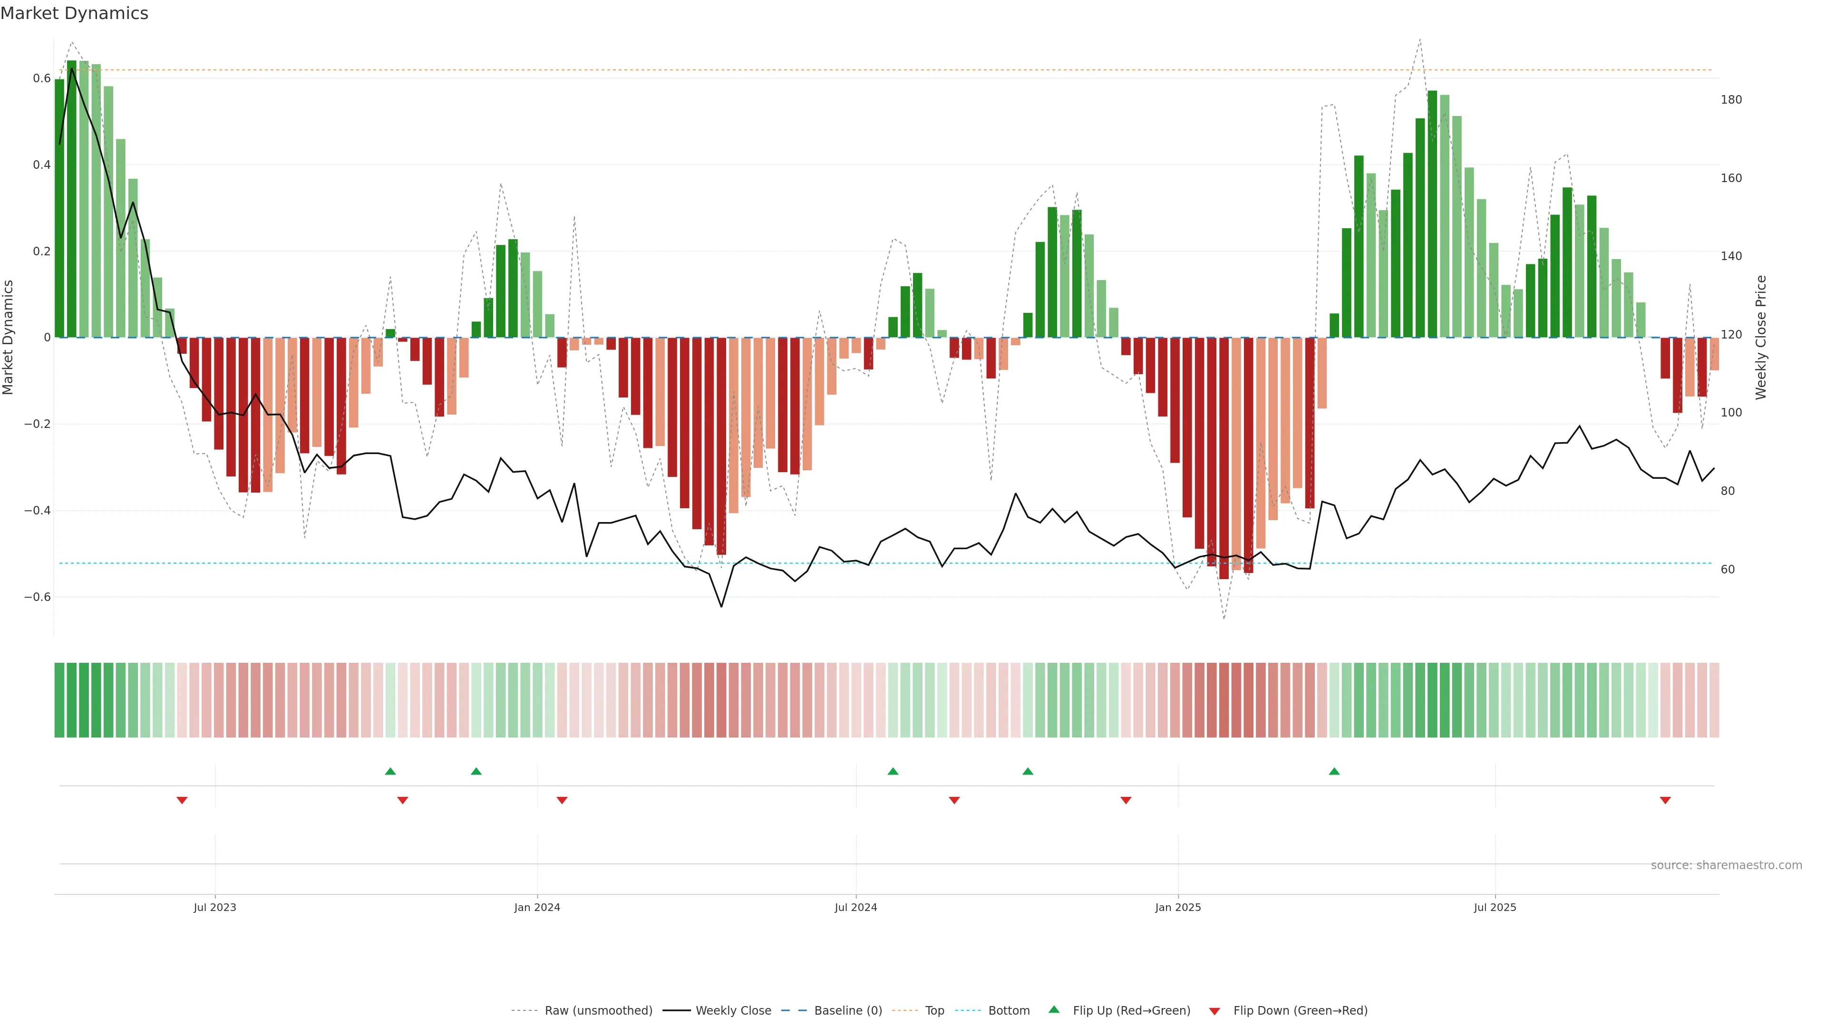Click the rightmost green flip-up marker
The width and height of the screenshot is (1826, 1027).
tap(1334, 771)
